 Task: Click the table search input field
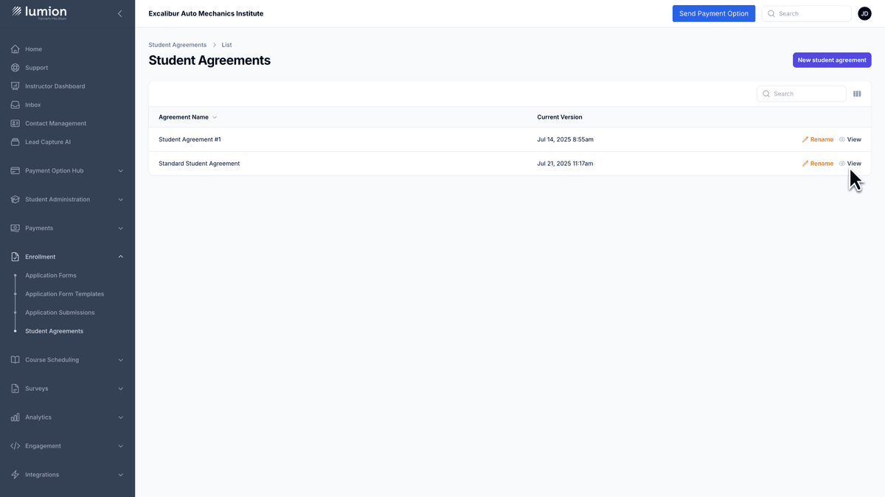point(801,94)
